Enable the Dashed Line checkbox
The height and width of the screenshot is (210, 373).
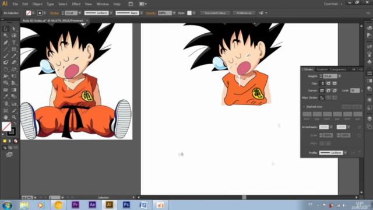pyautogui.click(x=304, y=107)
